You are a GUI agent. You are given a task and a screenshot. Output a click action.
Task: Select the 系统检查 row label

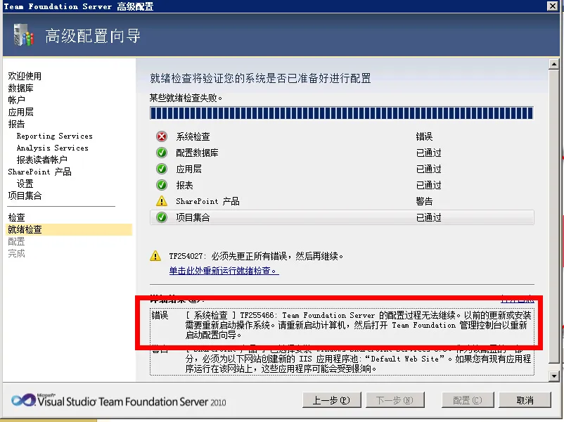tap(193, 136)
